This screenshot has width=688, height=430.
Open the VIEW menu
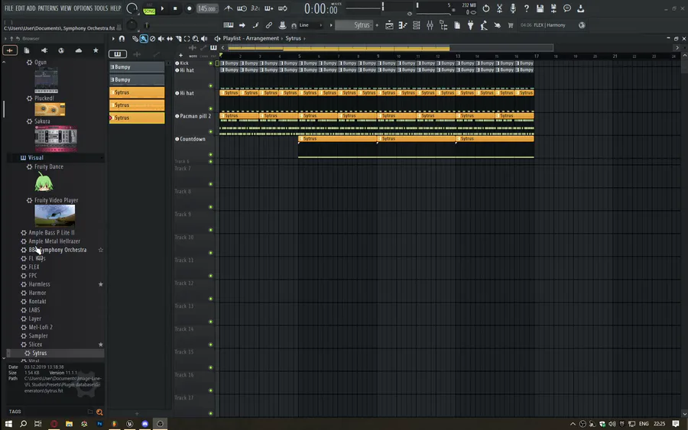tap(66, 8)
